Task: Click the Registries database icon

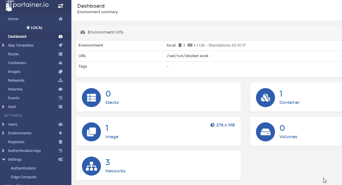Action: point(61,142)
